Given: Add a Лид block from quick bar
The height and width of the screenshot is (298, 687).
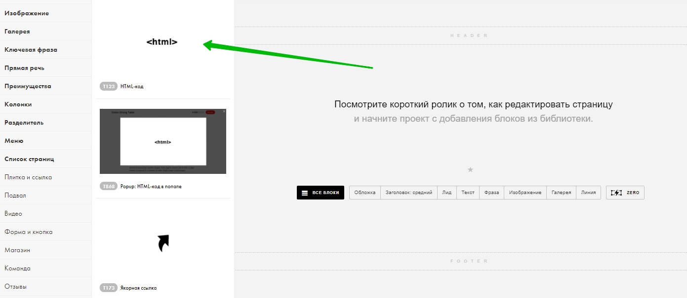Looking at the screenshot, I should click(x=446, y=193).
